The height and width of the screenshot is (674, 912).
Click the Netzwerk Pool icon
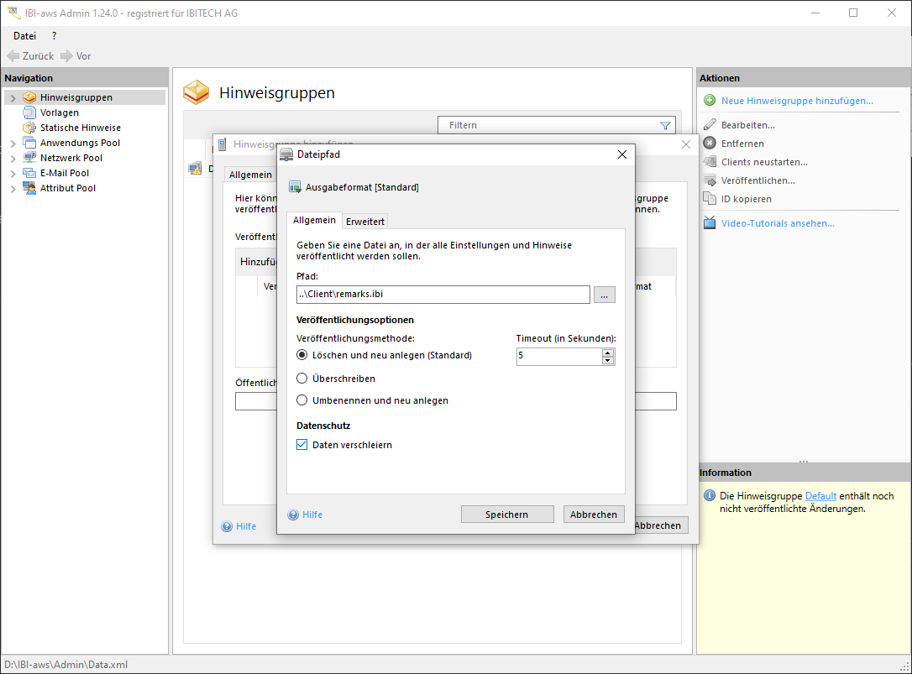pyautogui.click(x=29, y=158)
